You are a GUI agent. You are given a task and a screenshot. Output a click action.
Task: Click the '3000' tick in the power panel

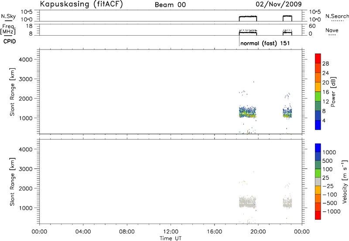pos(25,79)
